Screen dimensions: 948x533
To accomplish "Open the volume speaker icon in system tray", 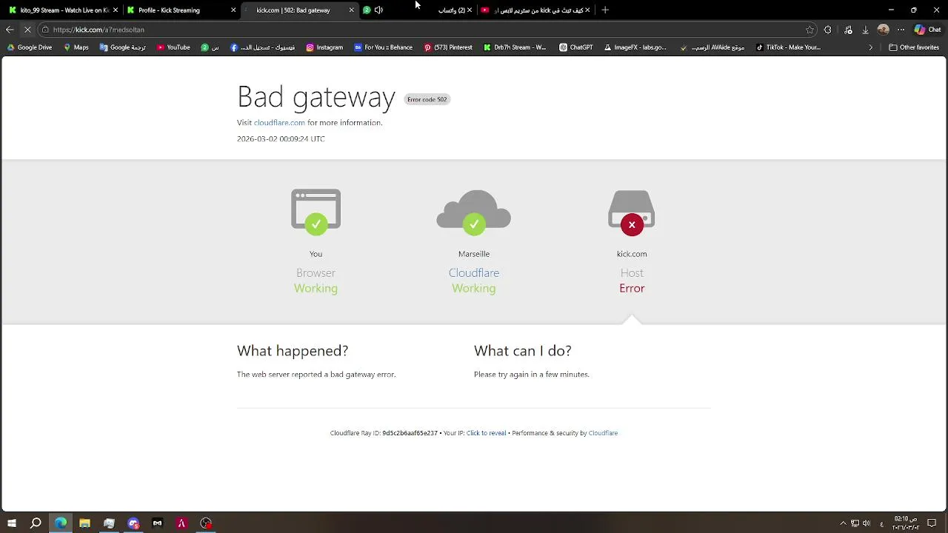I will pos(866,523).
